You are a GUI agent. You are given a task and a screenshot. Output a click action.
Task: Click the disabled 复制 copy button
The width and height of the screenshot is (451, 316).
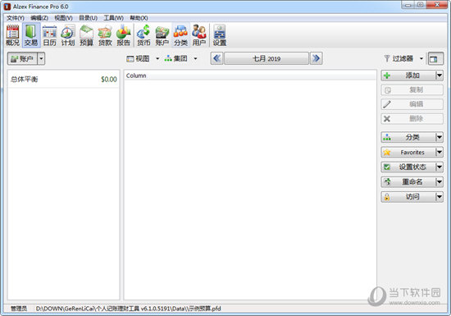click(x=412, y=89)
